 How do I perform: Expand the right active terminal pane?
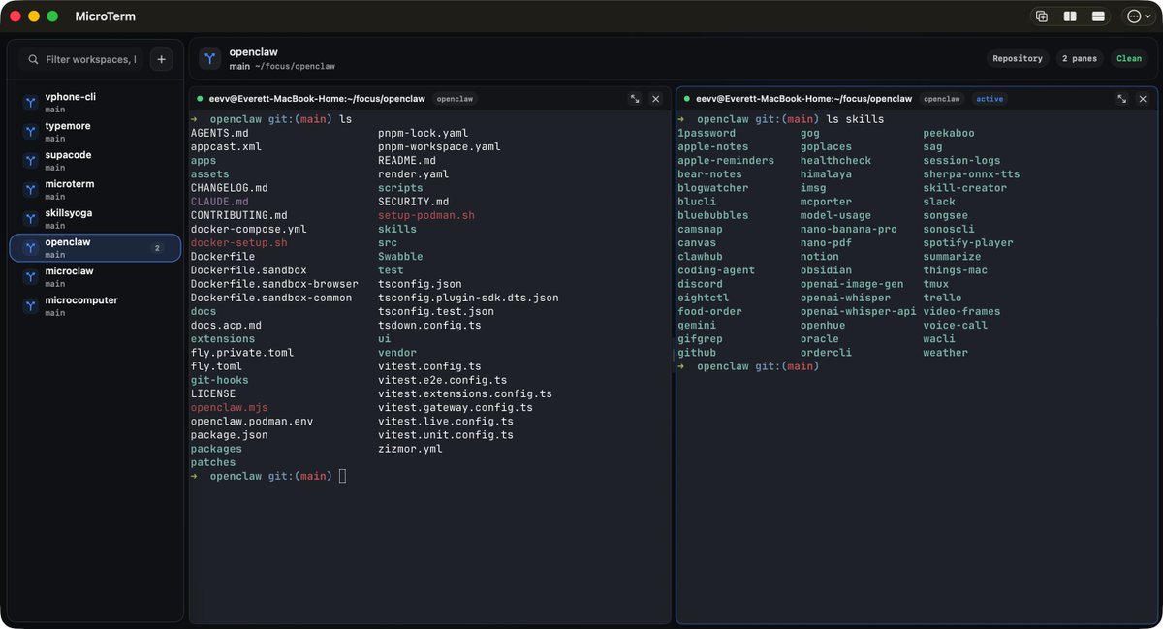1121,99
